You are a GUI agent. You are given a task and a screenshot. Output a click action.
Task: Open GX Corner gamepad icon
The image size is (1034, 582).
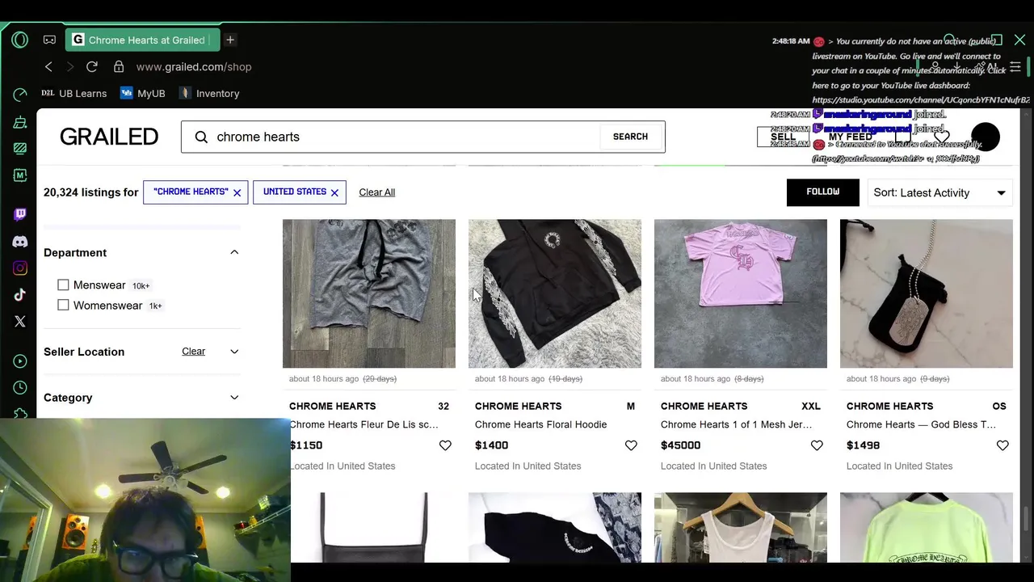point(49,40)
